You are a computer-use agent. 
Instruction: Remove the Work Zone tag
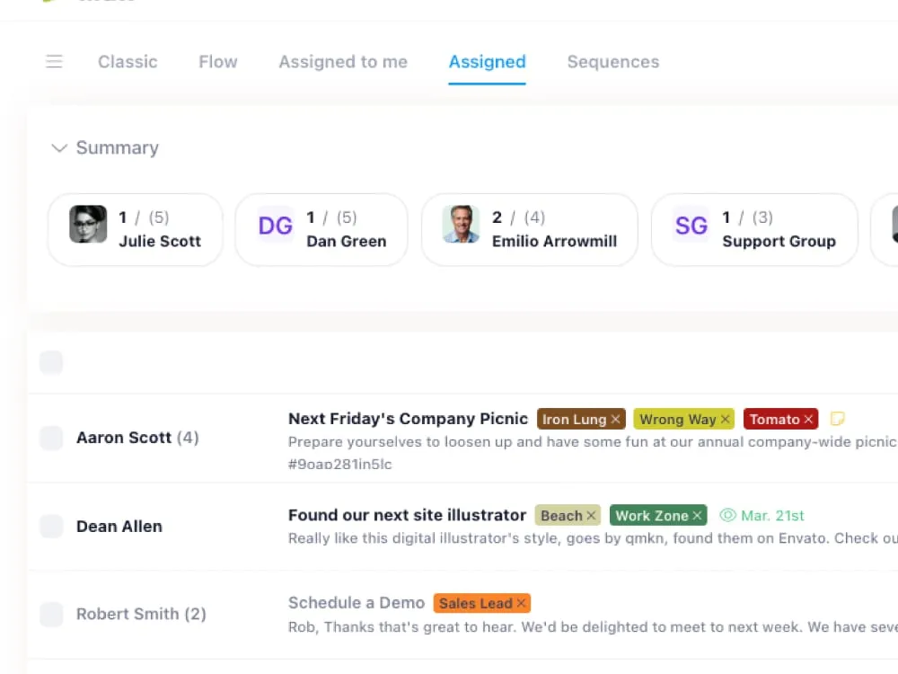pyautogui.click(x=697, y=515)
